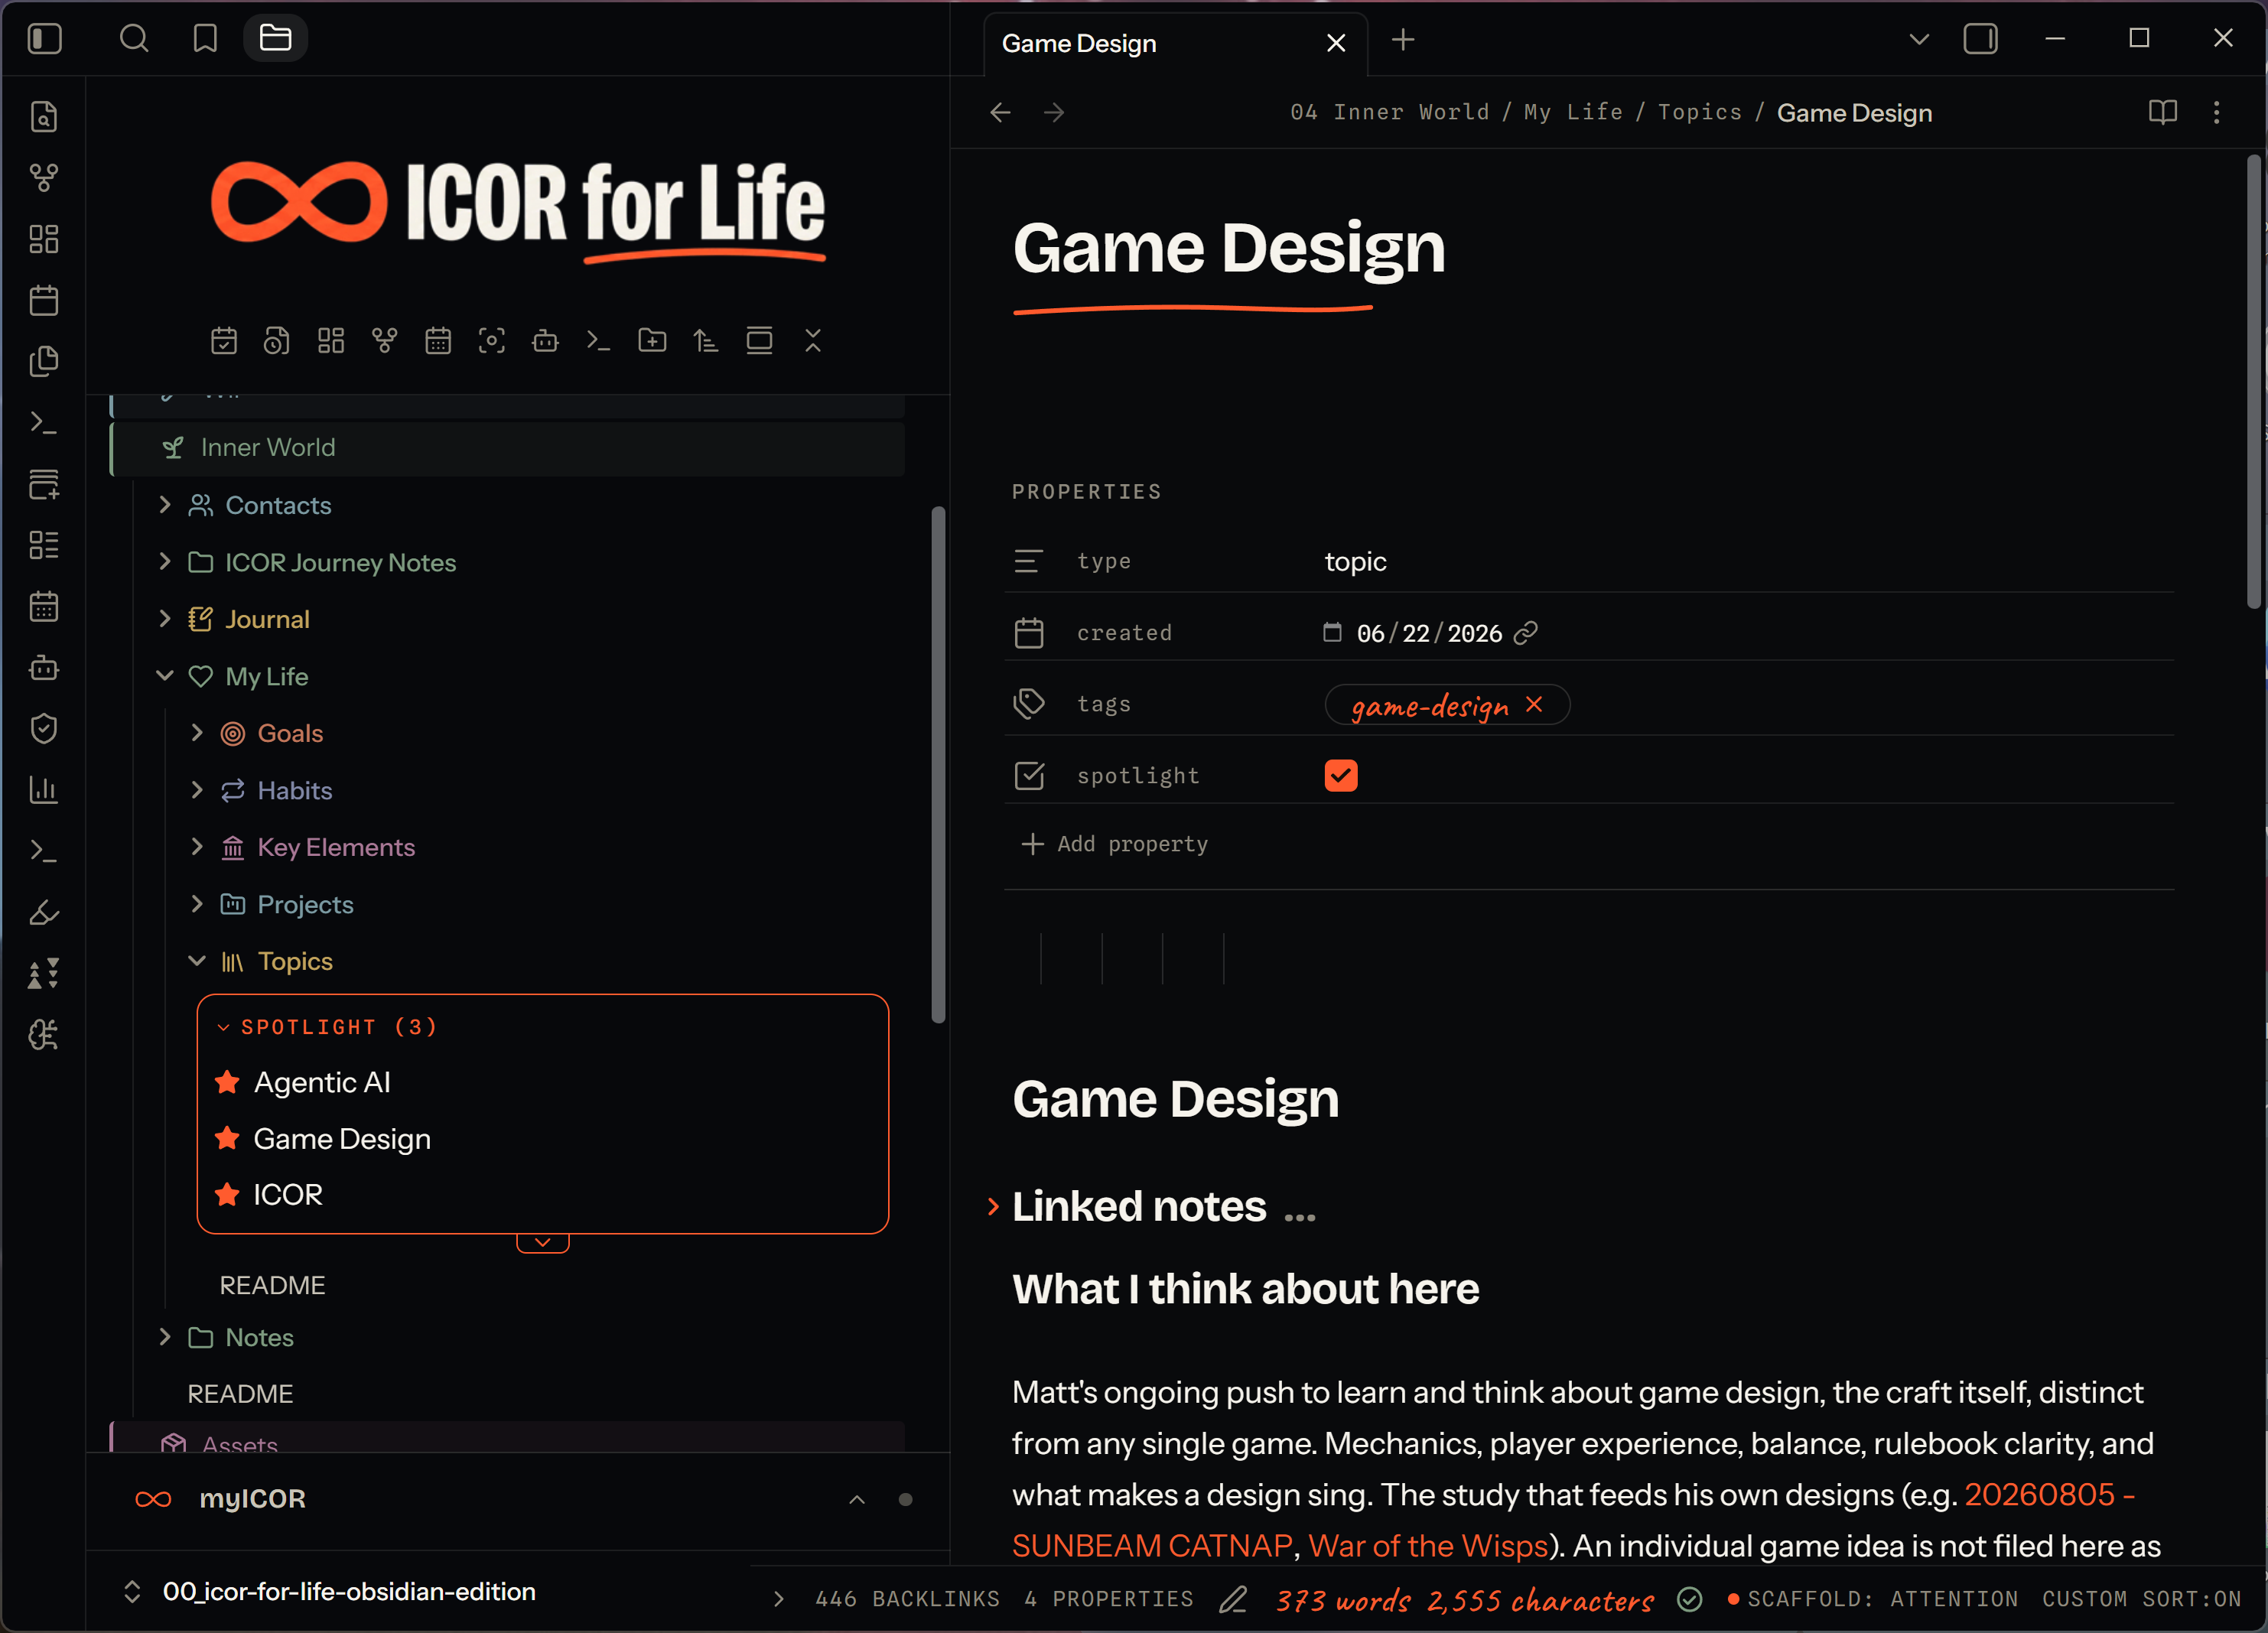Collapse the My Life folder
2268x1633 pixels.
164,676
